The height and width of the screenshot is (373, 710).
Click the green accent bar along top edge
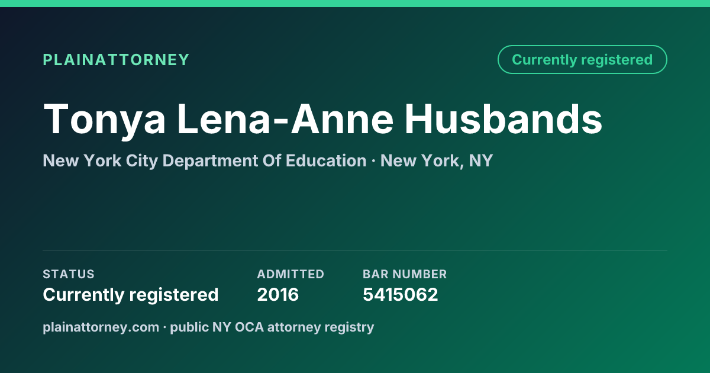[355, 4]
